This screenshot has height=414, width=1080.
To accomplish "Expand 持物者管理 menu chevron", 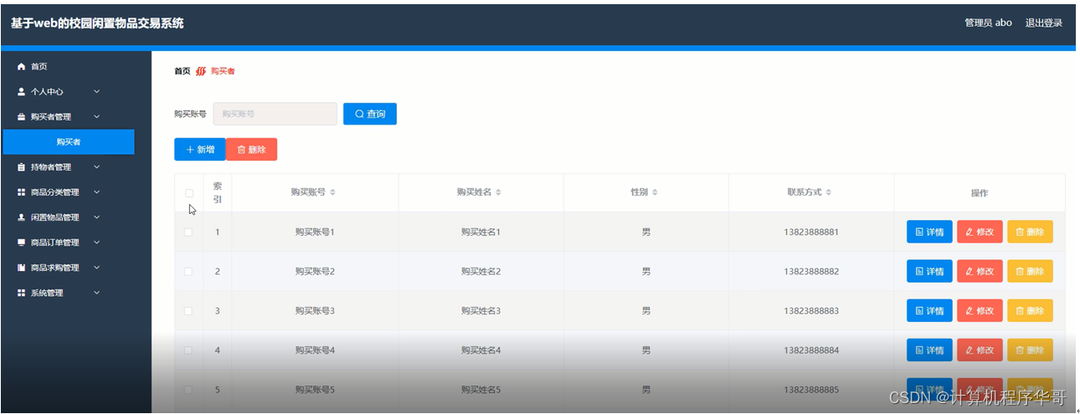I will pyautogui.click(x=96, y=167).
